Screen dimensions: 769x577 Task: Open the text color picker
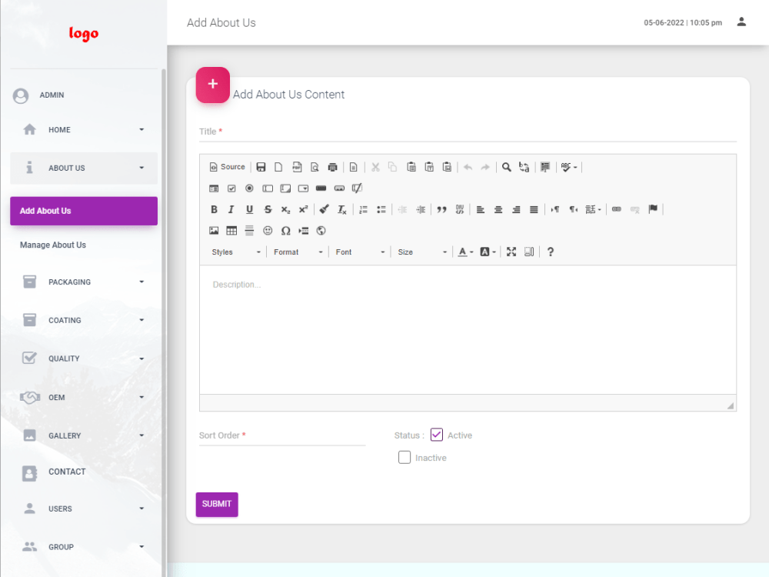465,252
